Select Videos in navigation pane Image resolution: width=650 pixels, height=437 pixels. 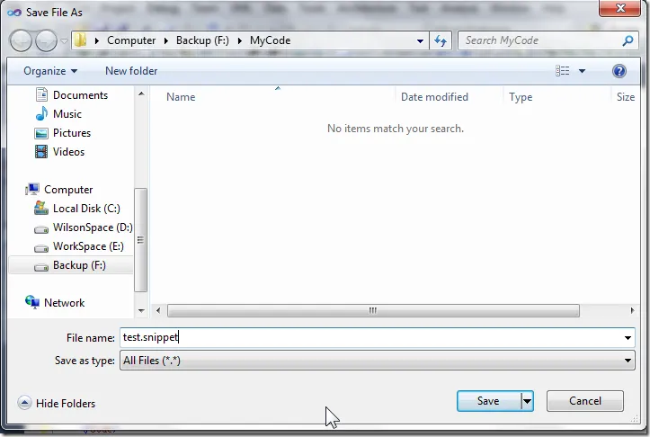pyautogui.click(x=68, y=152)
